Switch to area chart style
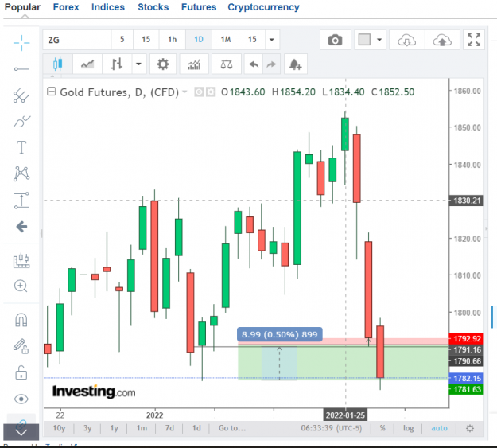Image resolution: width=497 pixels, height=448 pixels. coord(87,64)
